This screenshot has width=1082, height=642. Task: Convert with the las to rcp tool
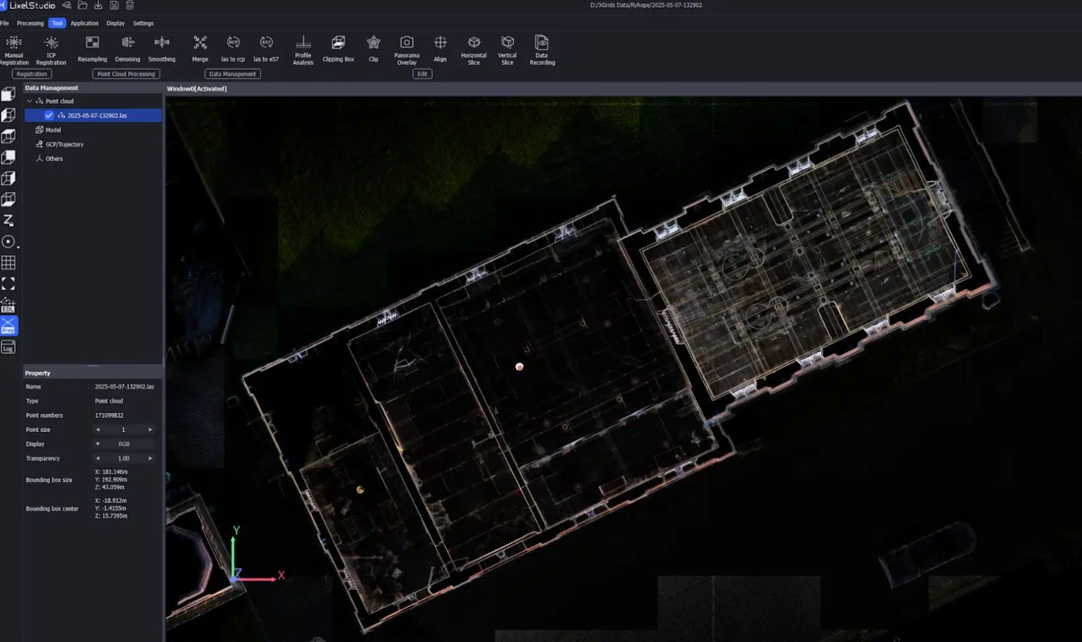(233, 49)
